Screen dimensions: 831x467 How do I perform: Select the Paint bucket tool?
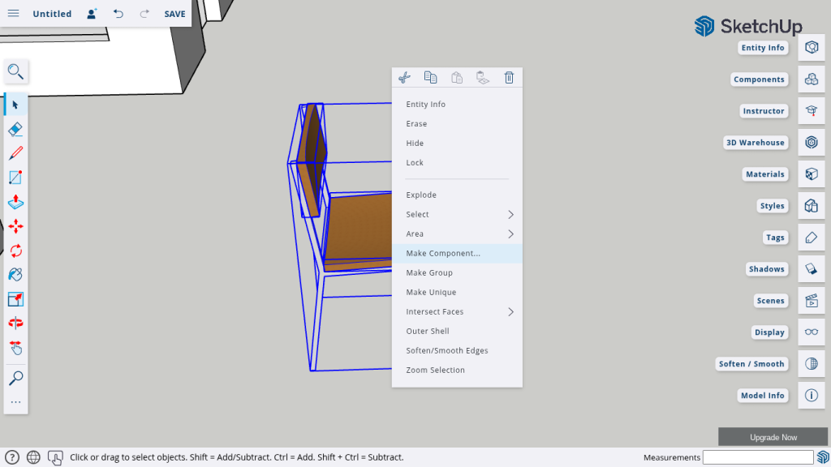coord(15,275)
